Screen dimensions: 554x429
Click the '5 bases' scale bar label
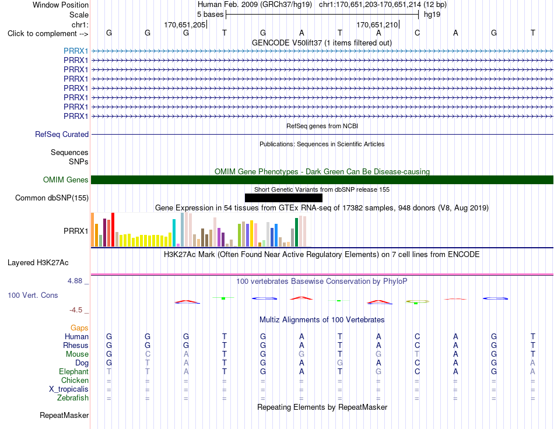tap(210, 15)
